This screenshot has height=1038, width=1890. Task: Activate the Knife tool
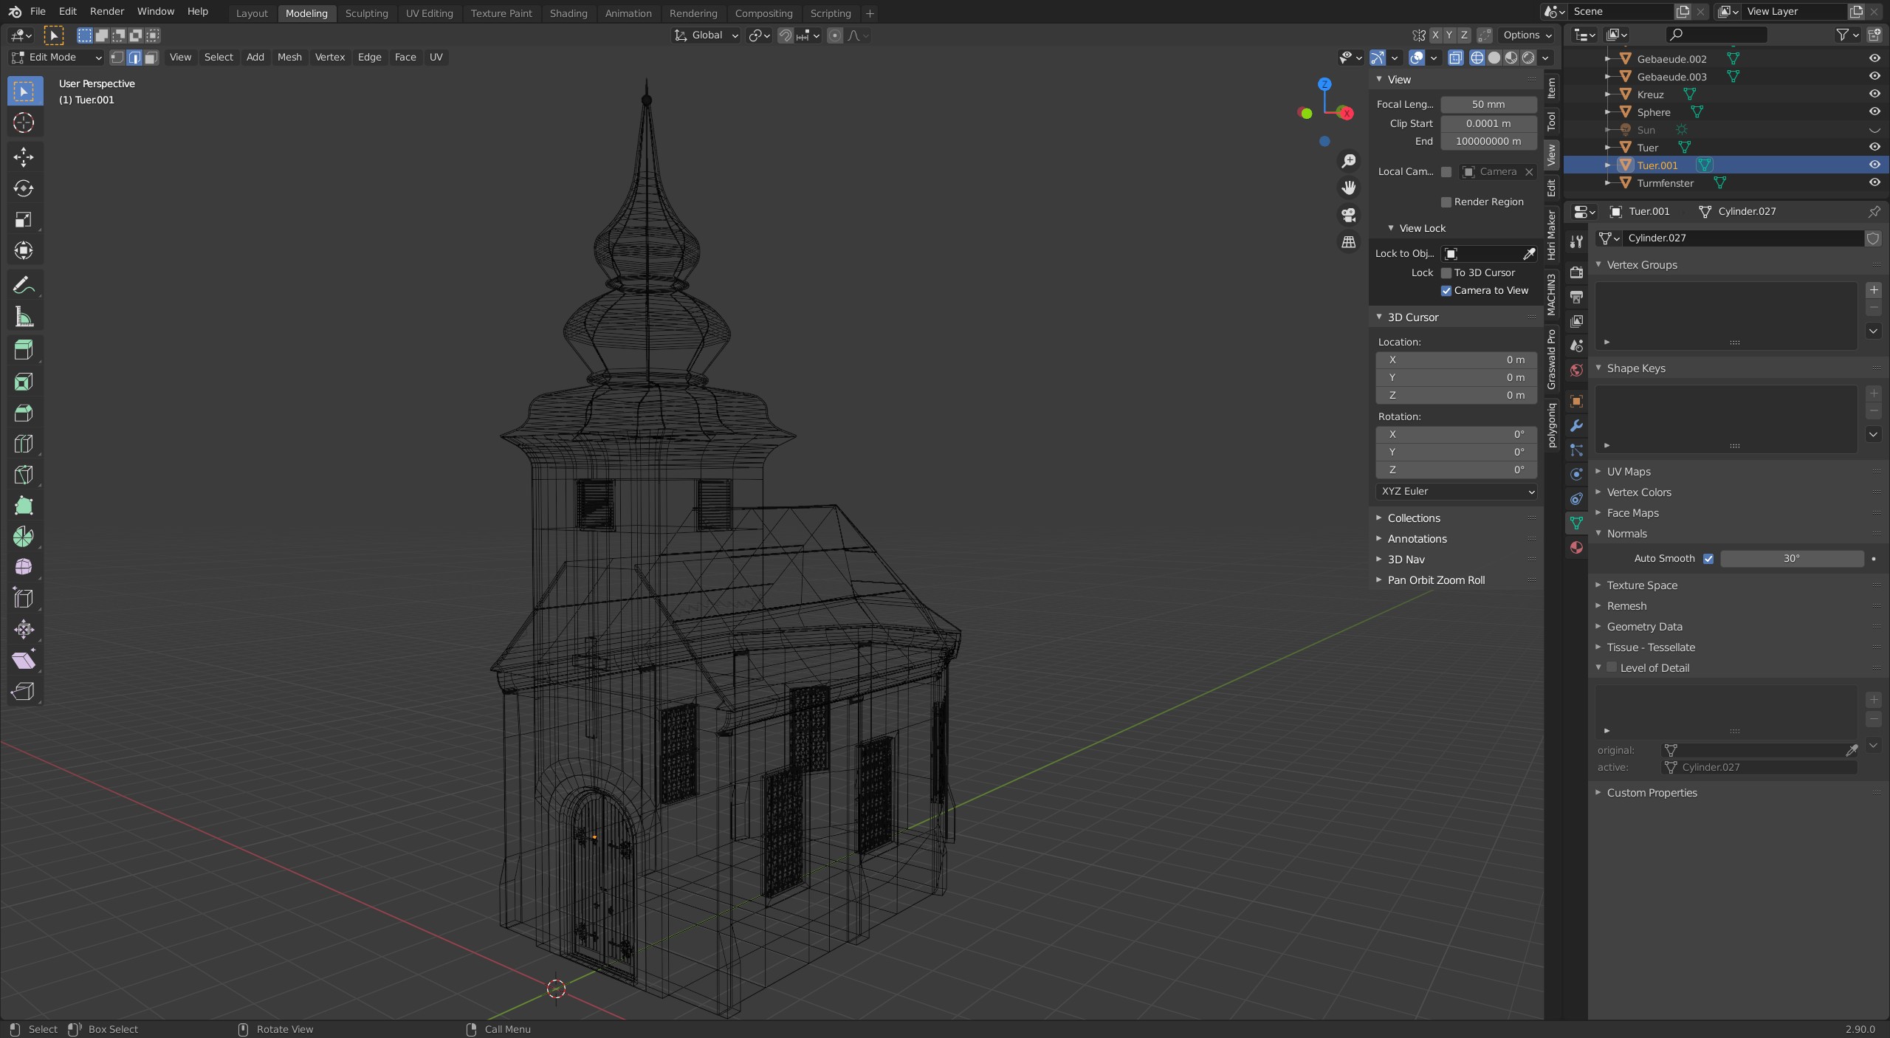(24, 475)
